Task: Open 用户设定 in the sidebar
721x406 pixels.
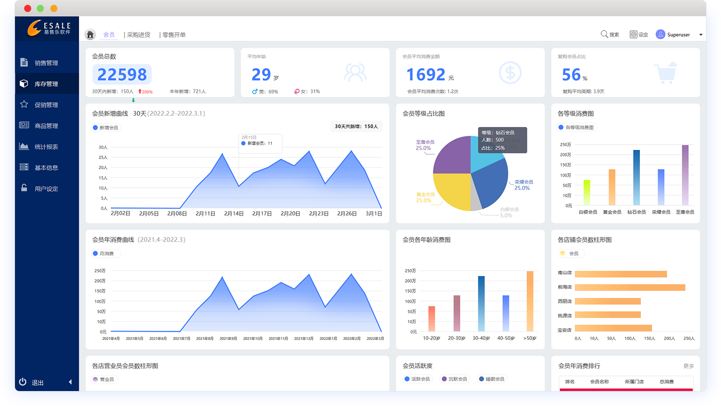Action: click(x=46, y=189)
